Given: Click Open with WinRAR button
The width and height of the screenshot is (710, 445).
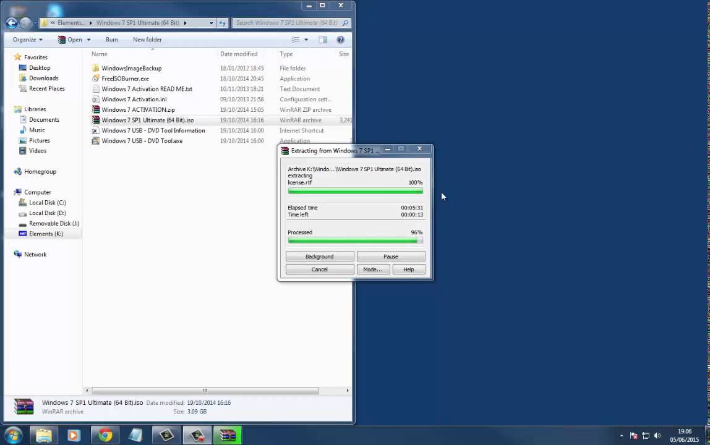Looking at the screenshot, I should coord(70,40).
